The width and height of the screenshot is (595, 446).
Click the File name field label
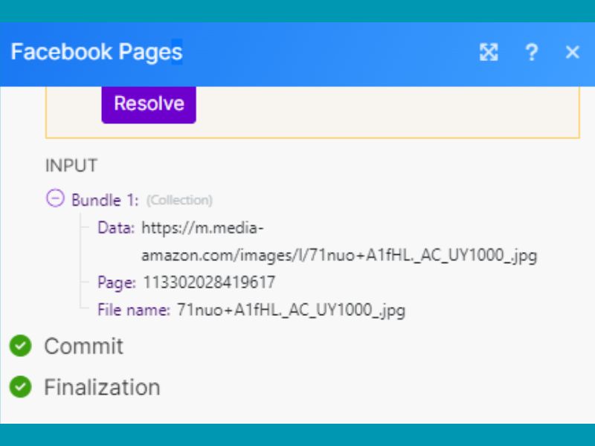pos(134,310)
